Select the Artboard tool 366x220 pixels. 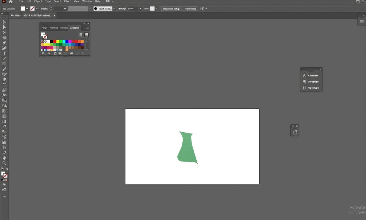click(x=4, y=147)
